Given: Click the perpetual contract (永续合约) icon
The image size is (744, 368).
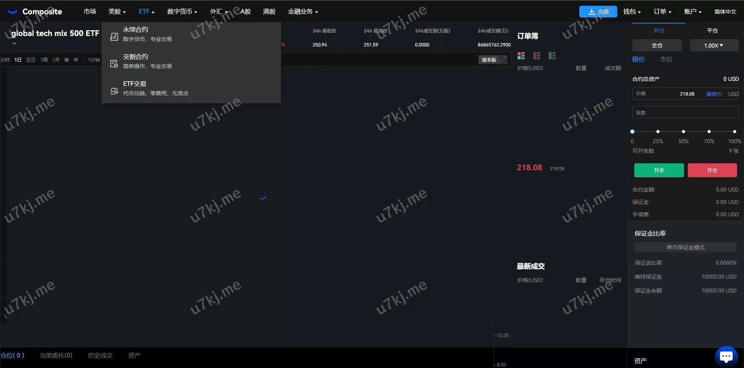Looking at the screenshot, I should click(x=114, y=37).
